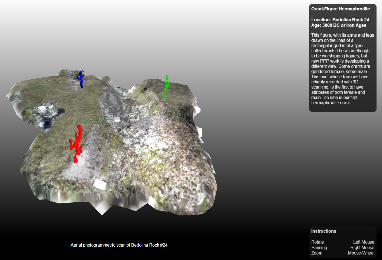Click the Orant-Figure Hermaphrodite panel title
Image resolution: width=382 pixels, height=260 pixels.
[340, 9]
